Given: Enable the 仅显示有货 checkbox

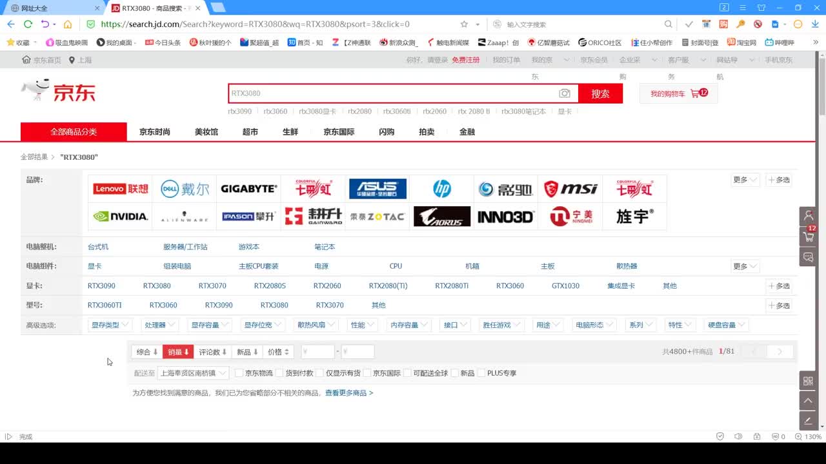Looking at the screenshot, I should pos(320,373).
